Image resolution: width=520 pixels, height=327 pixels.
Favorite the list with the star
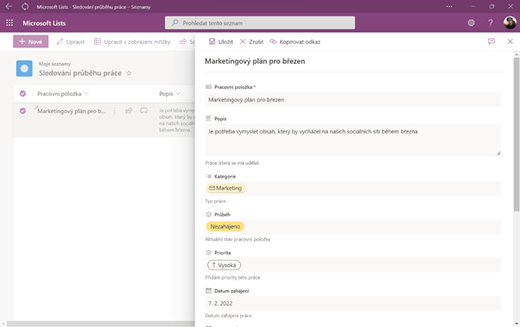click(x=129, y=73)
